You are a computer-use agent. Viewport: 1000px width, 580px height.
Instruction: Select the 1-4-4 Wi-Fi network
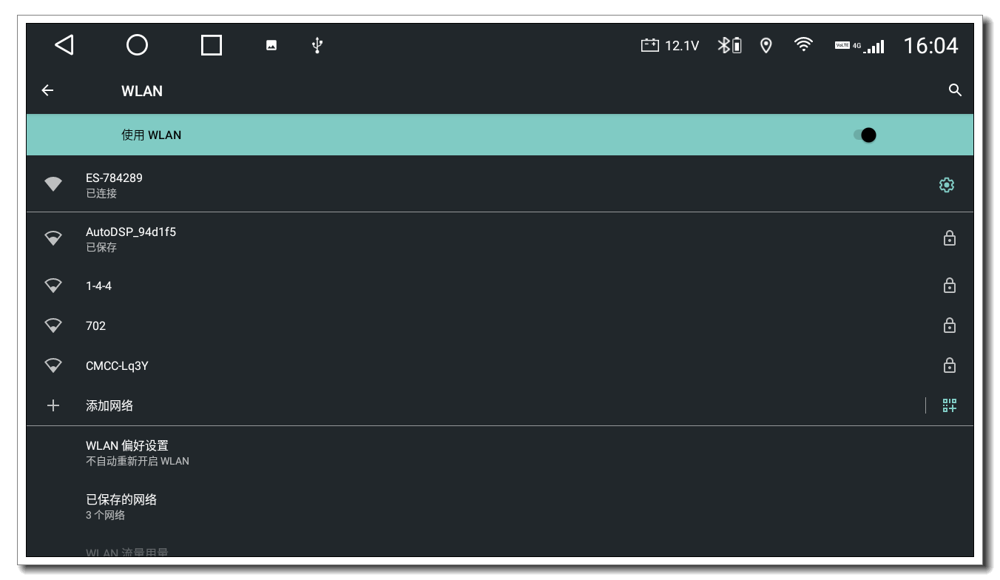tap(500, 286)
